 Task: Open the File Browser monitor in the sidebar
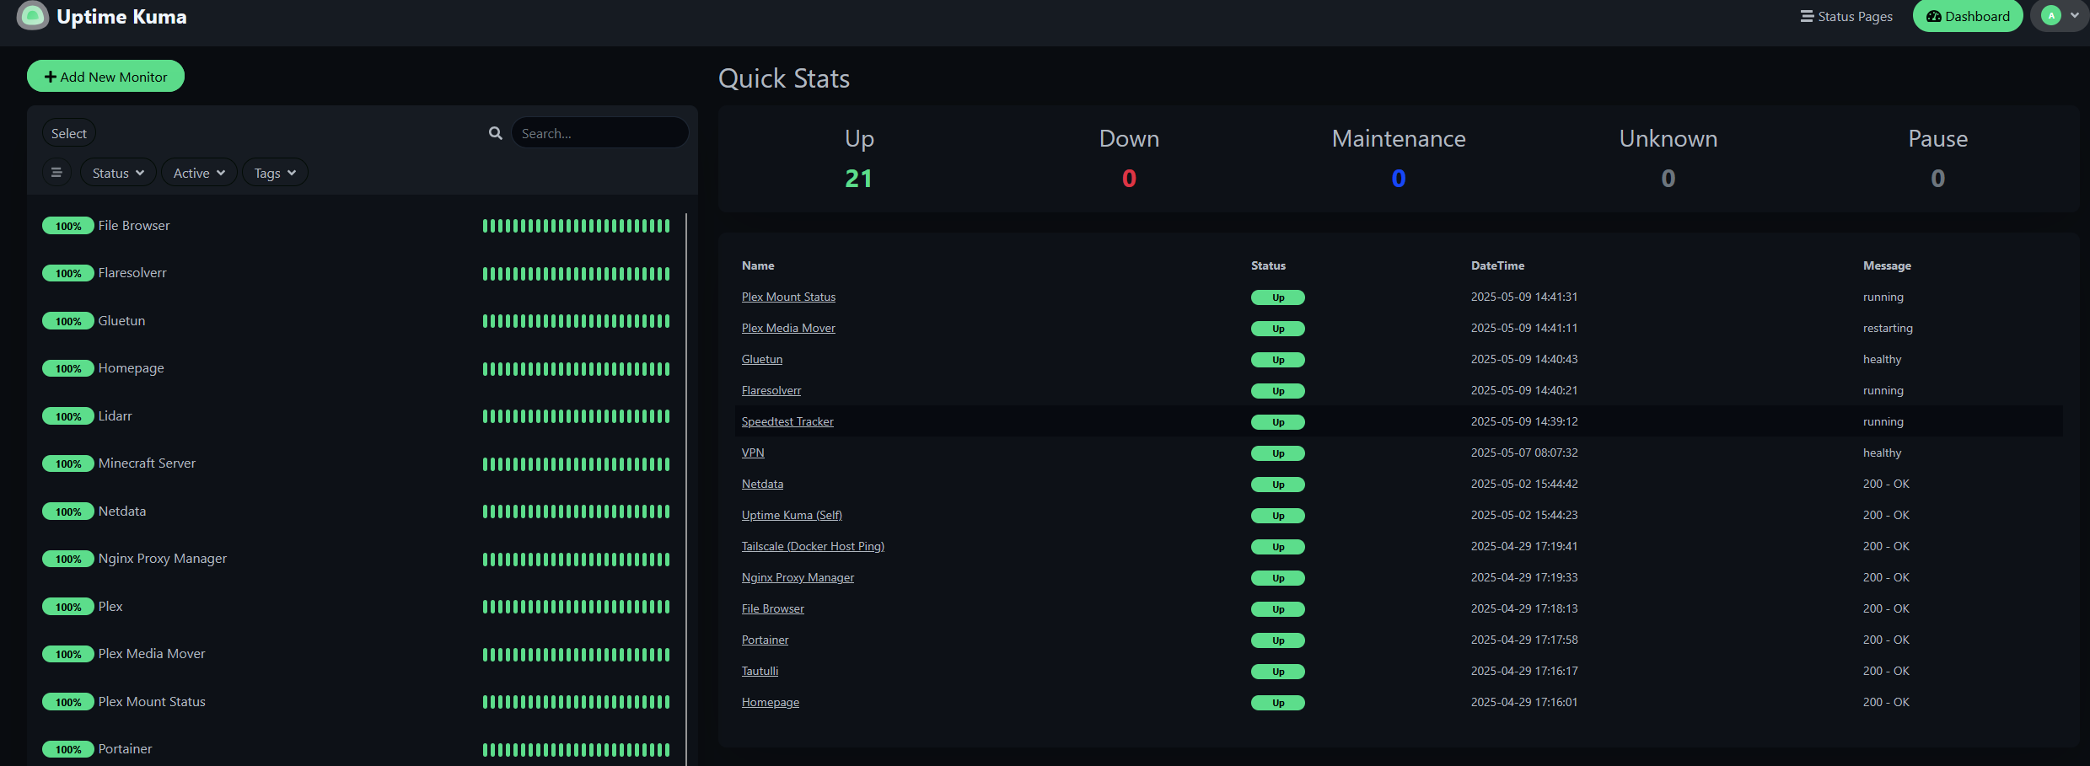coord(357,226)
